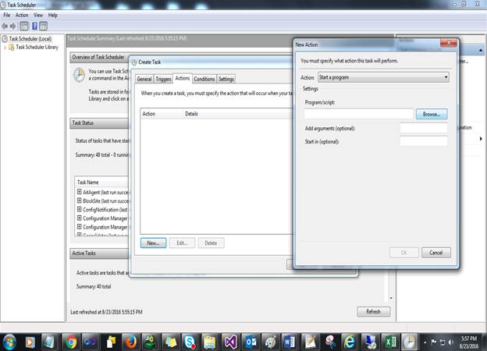487x351 pixels.
Task: Click the Task Scheduler clock icon on the taskbar
Action: tap(410, 342)
